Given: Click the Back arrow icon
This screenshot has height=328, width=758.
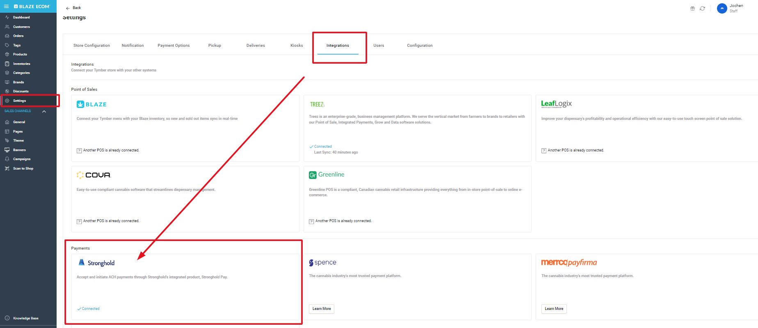Looking at the screenshot, I should point(68,8).
